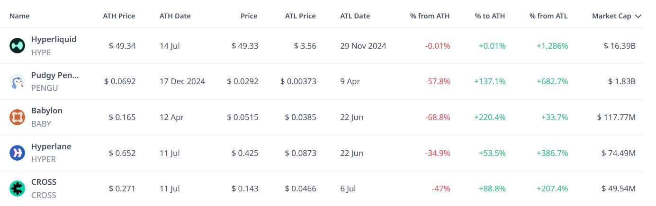Viewport: 656px width, 206px height.
Task: Sort by % from ATL column
Action: click(548, 16)
